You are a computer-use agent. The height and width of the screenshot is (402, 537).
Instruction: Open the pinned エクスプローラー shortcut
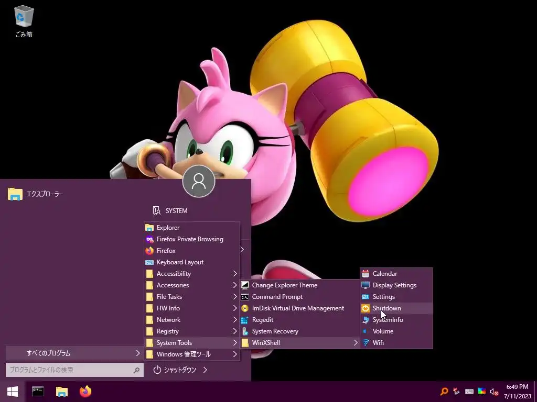[35, 194]
